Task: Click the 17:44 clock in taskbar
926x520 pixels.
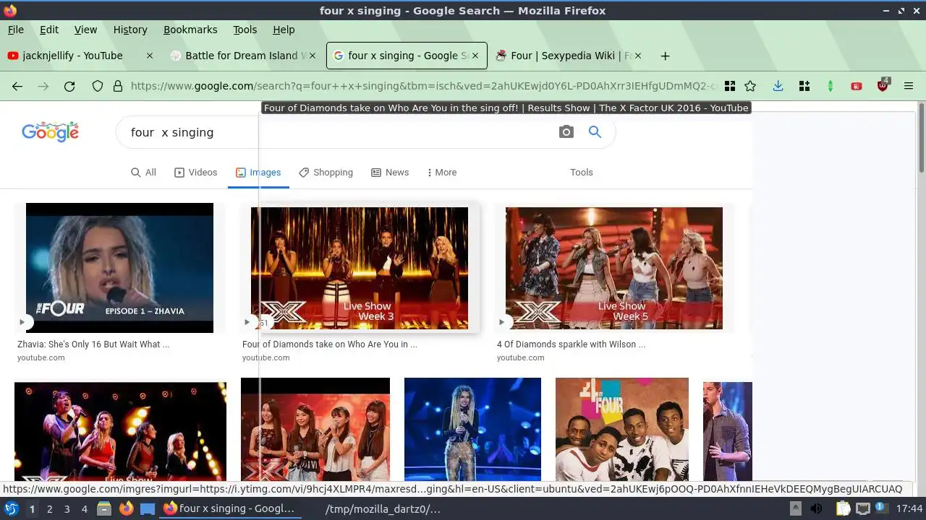Action: (x=909, y=508)
